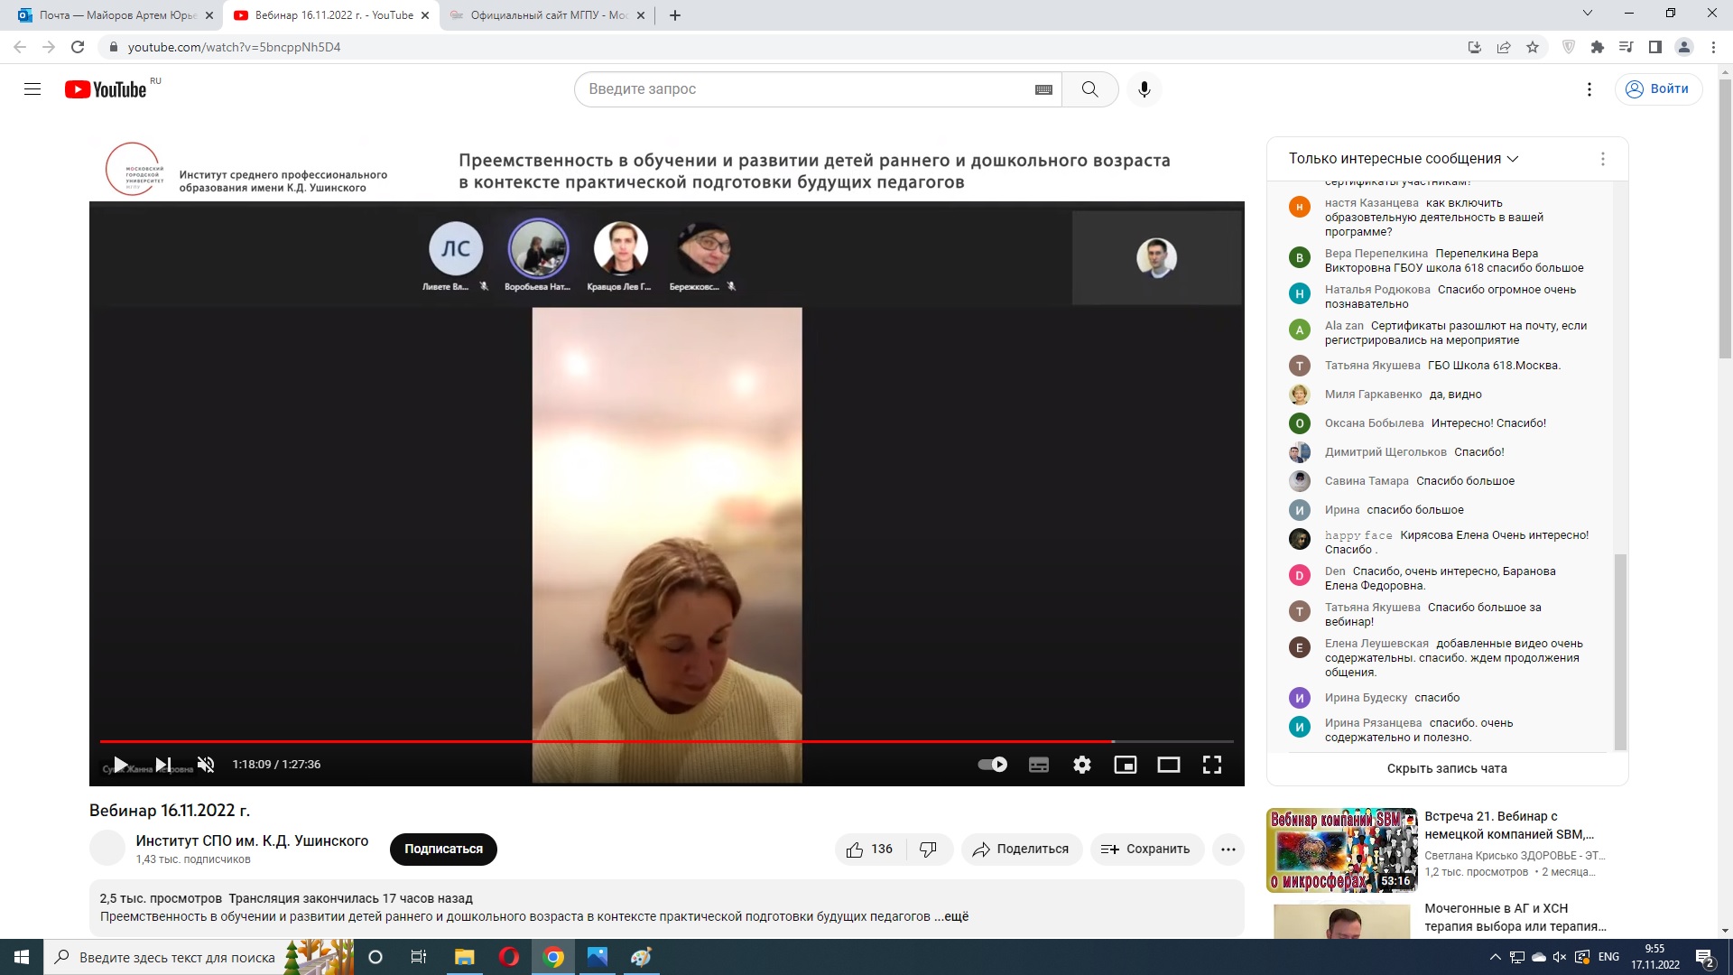
Task: Click the voice search microphone
Action: point(1144,89)
